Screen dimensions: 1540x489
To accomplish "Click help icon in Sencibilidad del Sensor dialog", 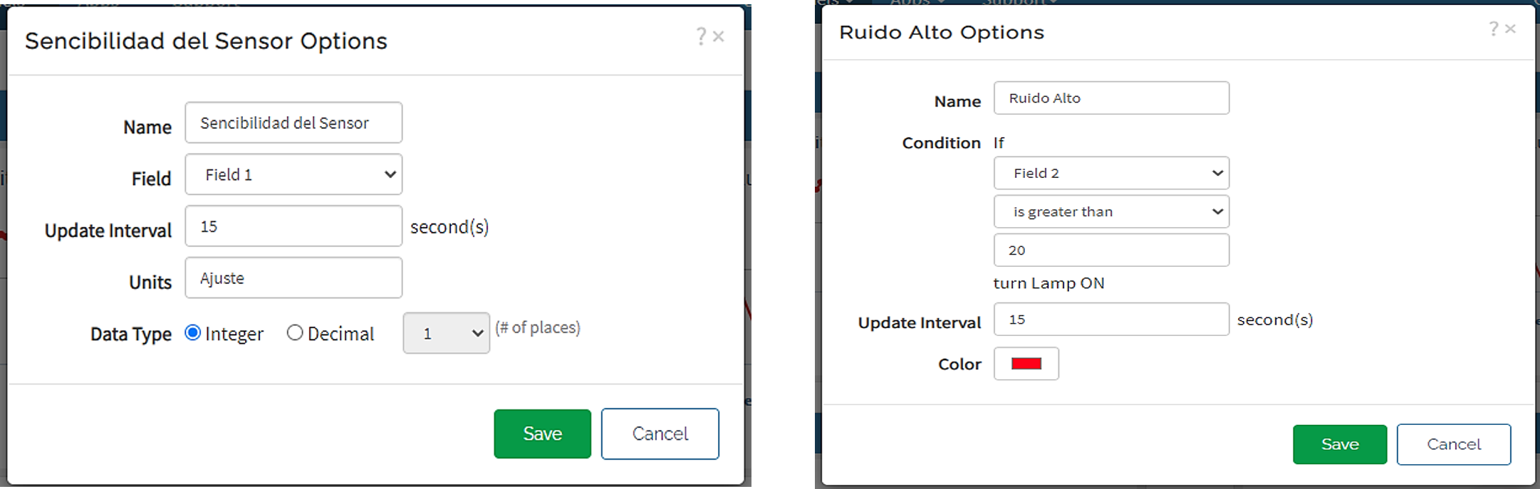I will 701,36.
